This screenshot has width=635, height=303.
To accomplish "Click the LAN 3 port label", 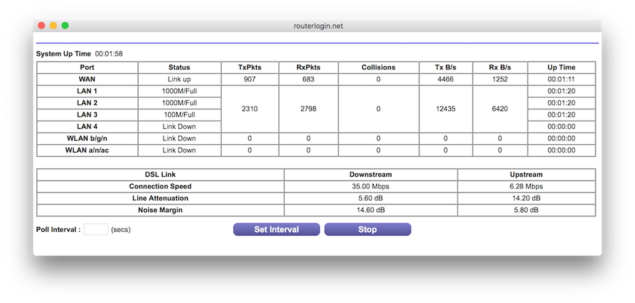I will tap(87, 114).
